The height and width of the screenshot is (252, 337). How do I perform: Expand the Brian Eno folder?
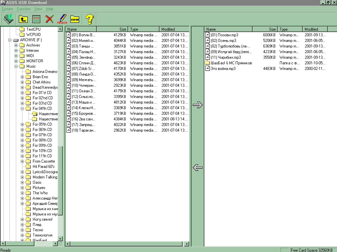[22, 77]
